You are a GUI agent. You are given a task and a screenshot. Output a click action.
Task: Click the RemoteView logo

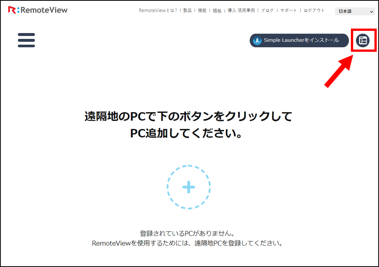click(38, 10)
